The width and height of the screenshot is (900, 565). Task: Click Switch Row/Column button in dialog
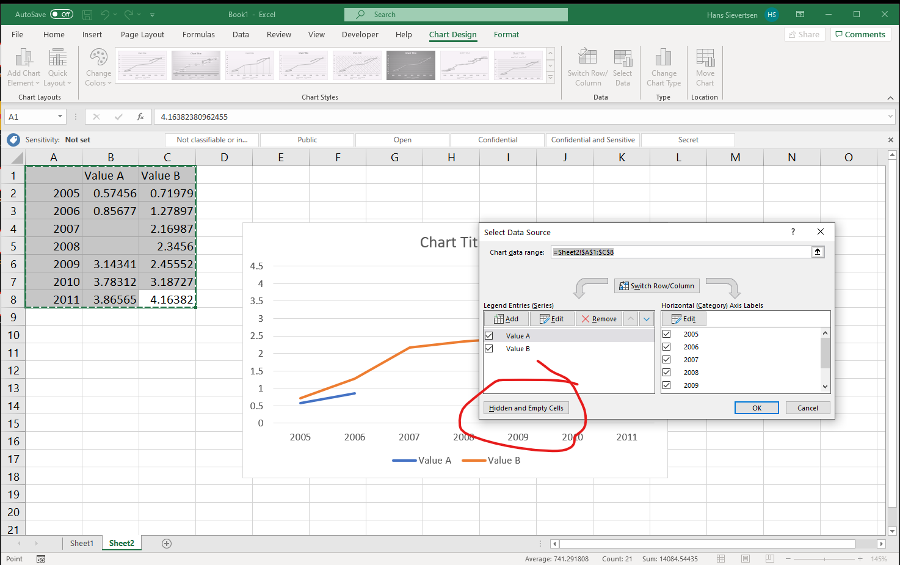657,285
